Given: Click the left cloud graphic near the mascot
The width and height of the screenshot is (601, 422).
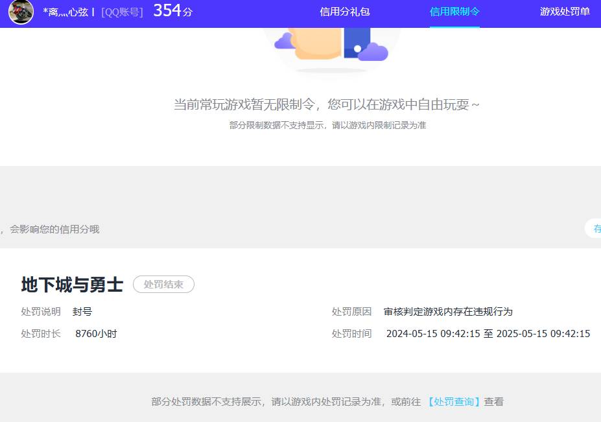Looking at the screenshot, I should tap(283, 41).
